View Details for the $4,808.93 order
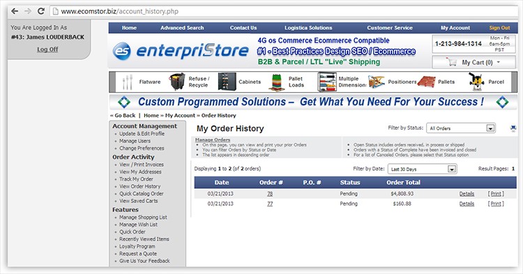The image size is (523, 274). 467,194
